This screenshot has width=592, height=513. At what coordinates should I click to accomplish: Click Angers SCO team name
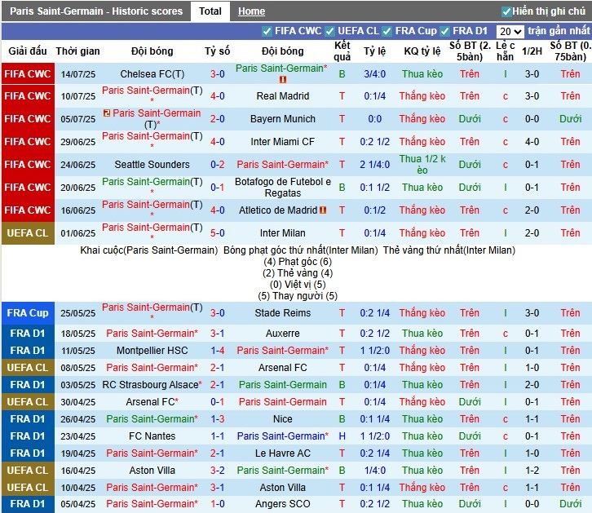(x=283, y=504)
